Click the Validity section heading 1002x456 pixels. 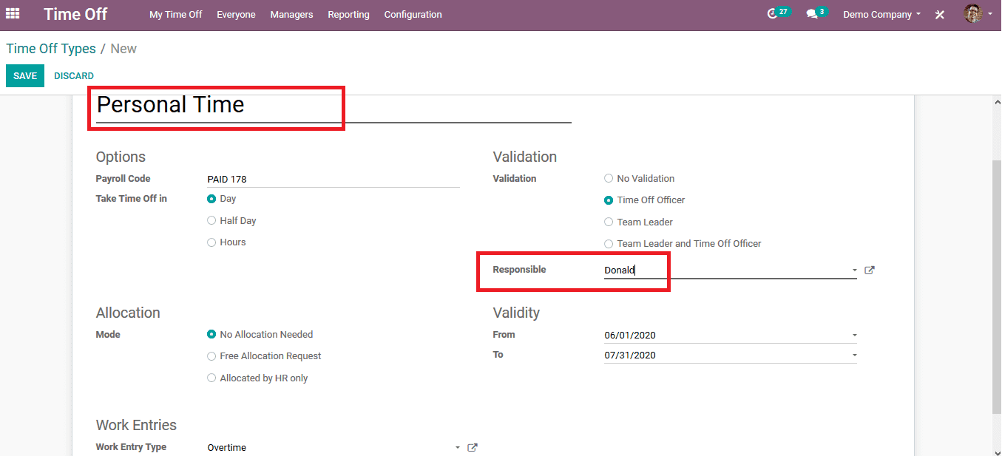(x=516, y=313)
